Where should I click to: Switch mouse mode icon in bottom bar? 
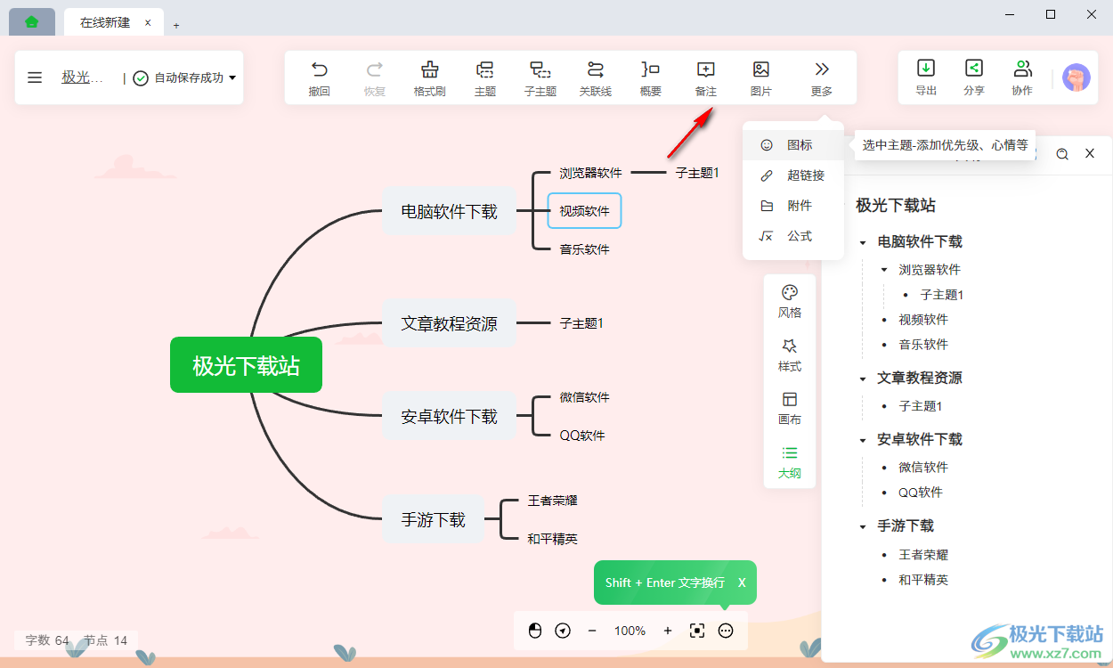pyautogui.click(x=535, y=631)
